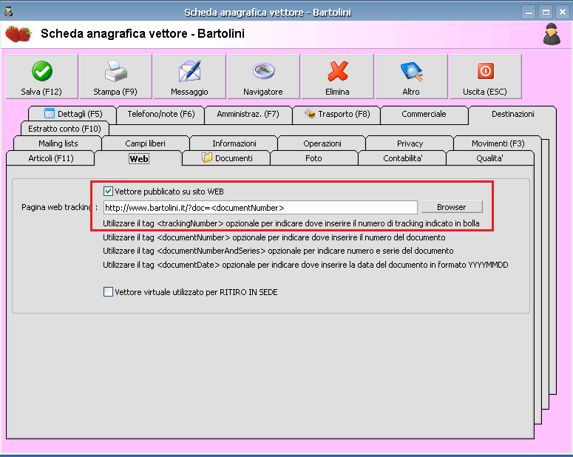Open the Contabilita' tab
This screenshot has width=573, height=457.
pos(402,158)
